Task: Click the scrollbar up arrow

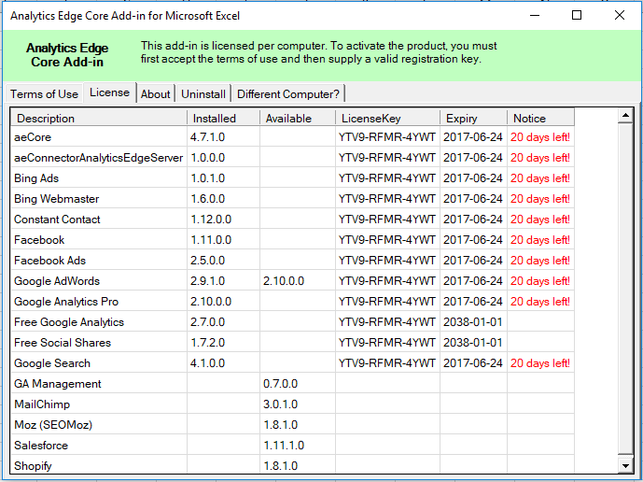Action: tap(625, 116)
